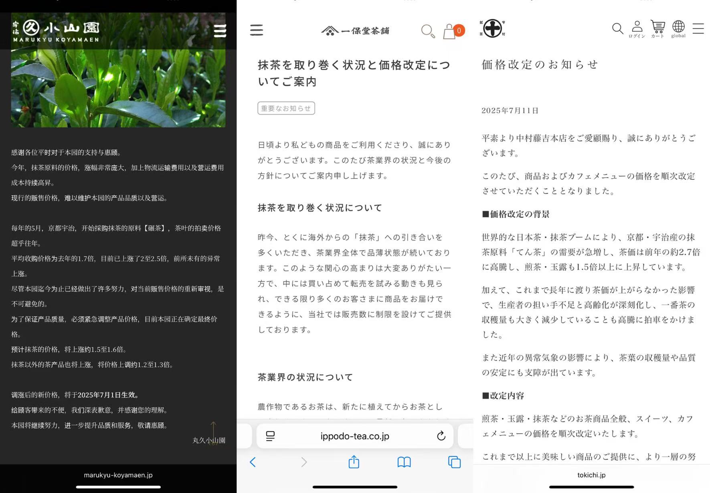
Task: Click the line starting 每年的5月，京都宇治
Action: [x=116, y=235]
